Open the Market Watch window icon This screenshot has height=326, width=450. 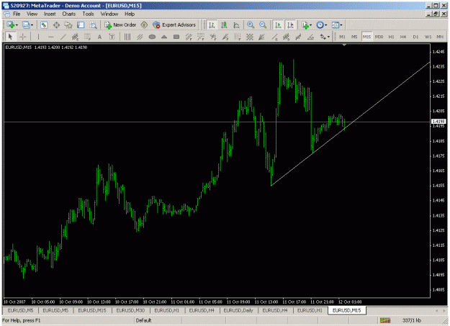pos(44,25)
